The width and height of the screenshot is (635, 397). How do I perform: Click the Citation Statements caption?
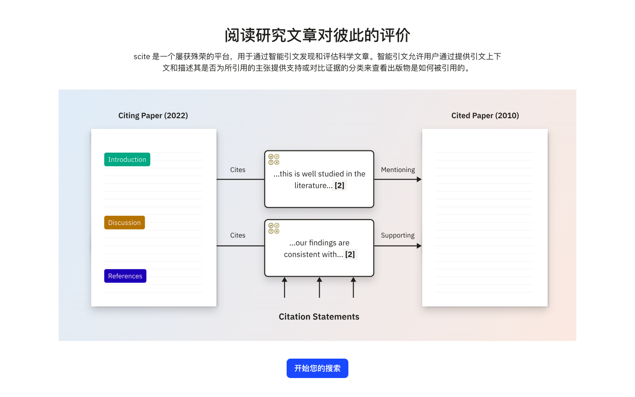[x=319, y=317]
